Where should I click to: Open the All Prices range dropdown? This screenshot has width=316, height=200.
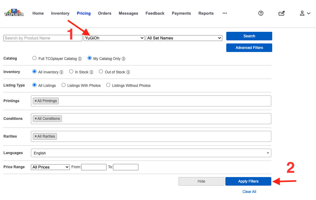pyautogui.click(x=51, y=167)
